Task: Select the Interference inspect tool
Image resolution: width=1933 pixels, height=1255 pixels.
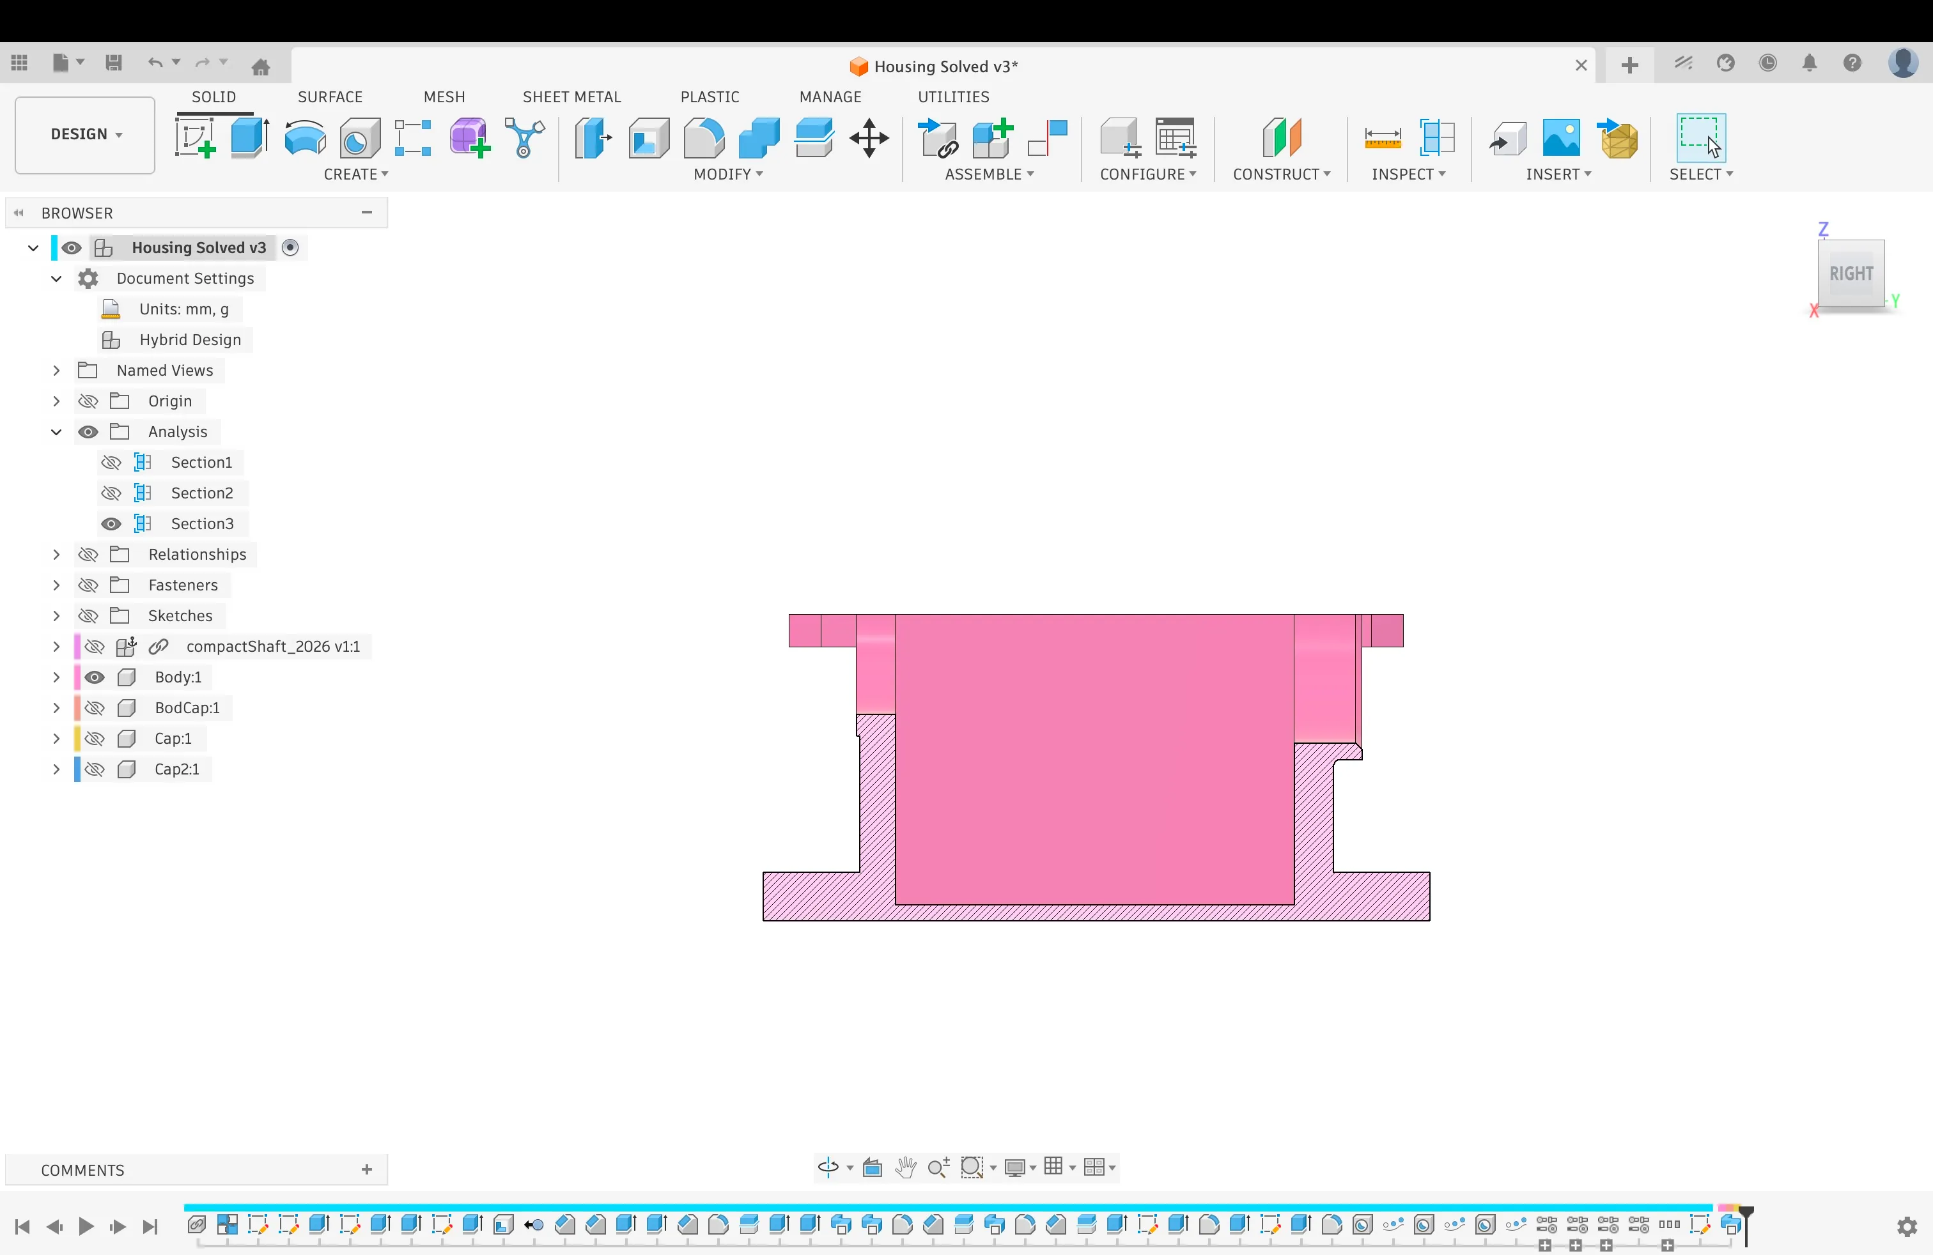Action: (x=1437, y=138)
